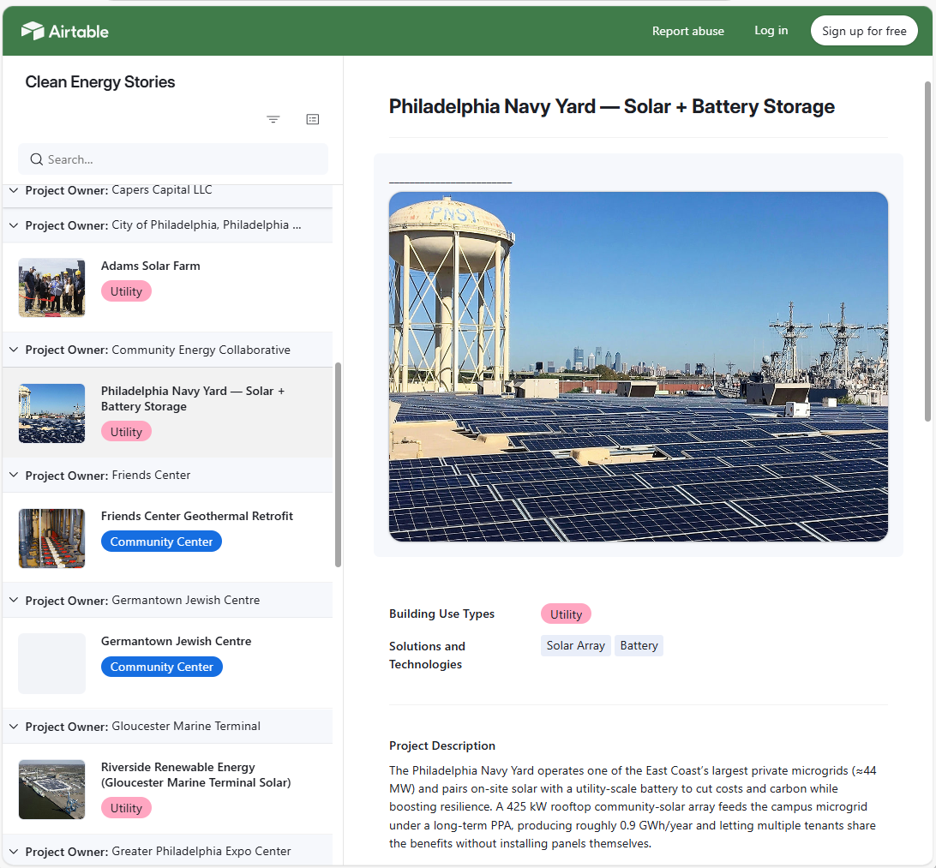Image resolution: width=936 pixels, height=868 pixels.
Task: Click the magnifier icon in search box
Action: (37, 159)
